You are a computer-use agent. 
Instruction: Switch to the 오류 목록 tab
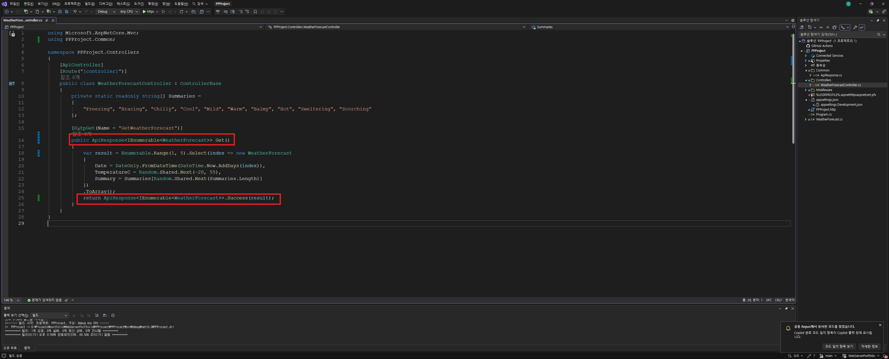pos(10,348)
